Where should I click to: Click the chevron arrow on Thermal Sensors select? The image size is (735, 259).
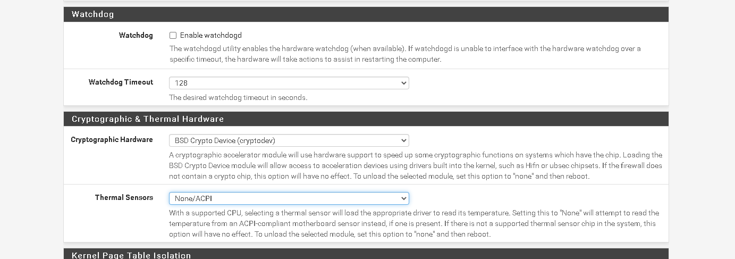[403, 198]
